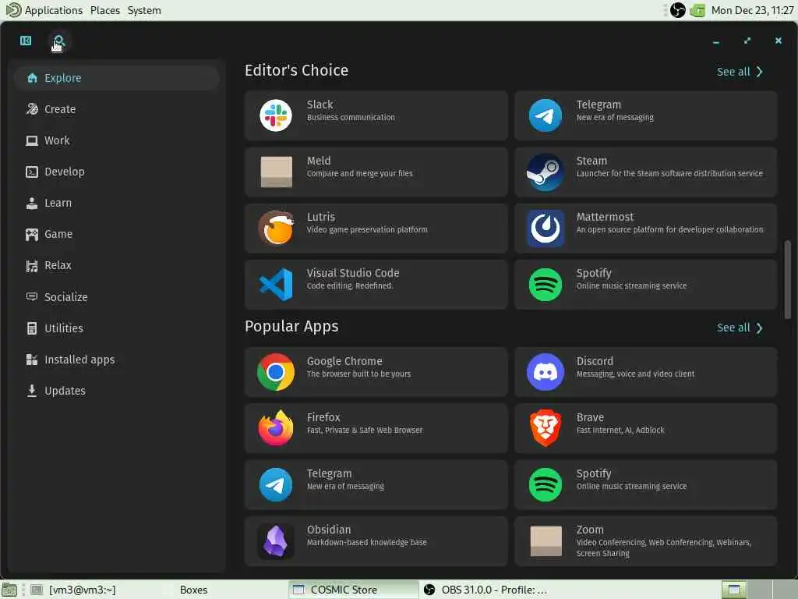Click the Firefox app icon
This screenshot has height=599, width=798.
tap(276, 428)
